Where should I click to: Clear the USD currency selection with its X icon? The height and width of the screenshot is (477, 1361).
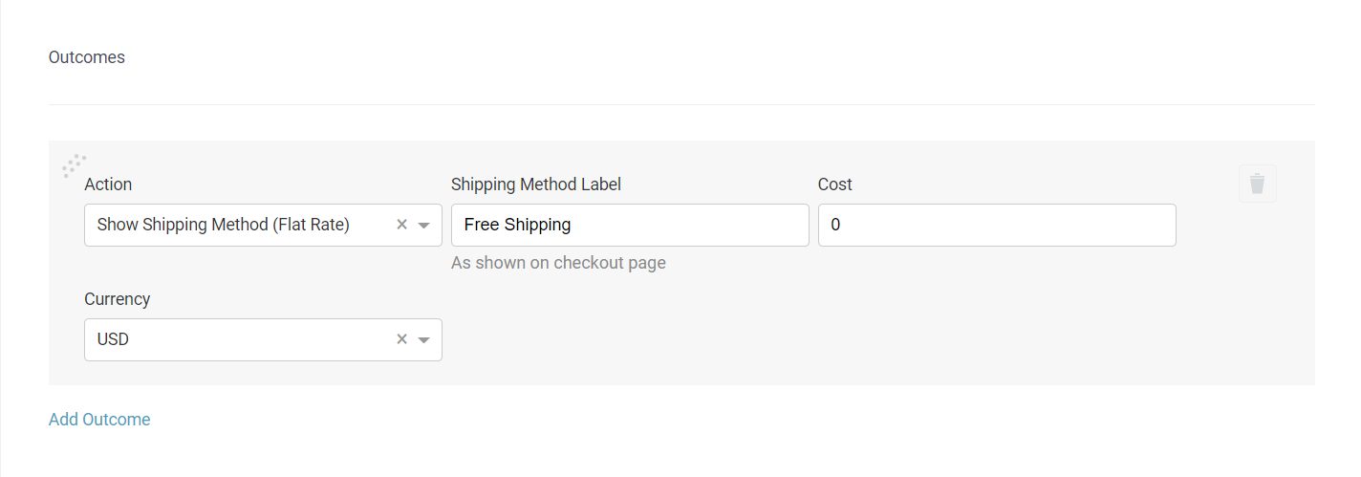401,339
